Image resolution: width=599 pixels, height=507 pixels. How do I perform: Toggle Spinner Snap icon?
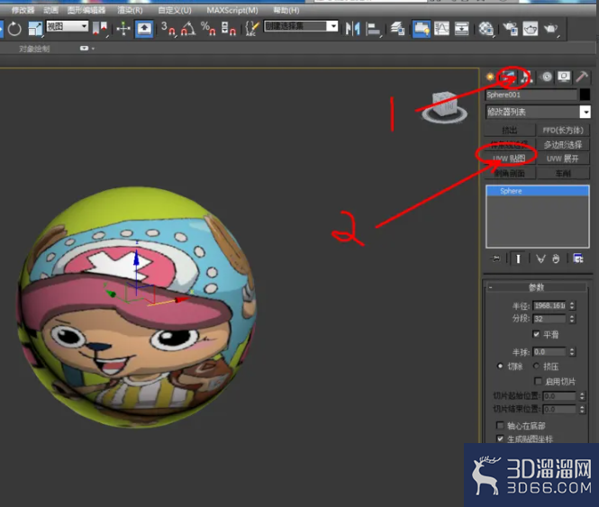229,29
